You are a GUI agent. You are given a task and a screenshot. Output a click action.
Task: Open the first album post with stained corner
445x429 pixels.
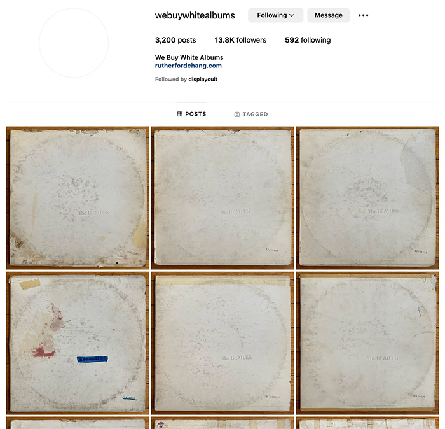(x=78, y=198)
